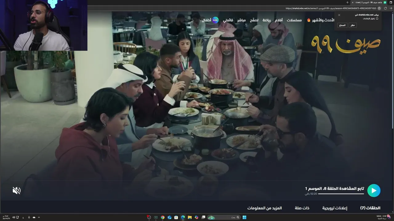This screenshot has height=221, width=394.
Task: Click the taskbar search box
Action: click(x=224, y=217)
